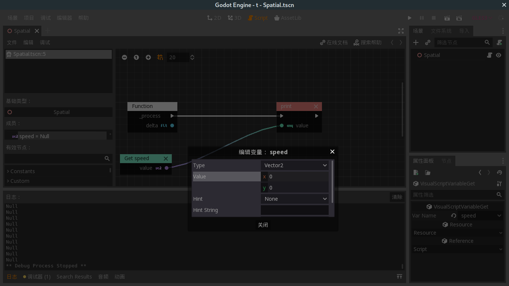Open the 编辑器 menu
Screen dimensions: 509x286
click(x=64, y=18)
